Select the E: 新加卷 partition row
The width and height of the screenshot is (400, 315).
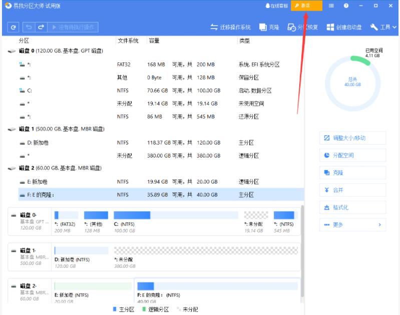click(x=161, y=181)
